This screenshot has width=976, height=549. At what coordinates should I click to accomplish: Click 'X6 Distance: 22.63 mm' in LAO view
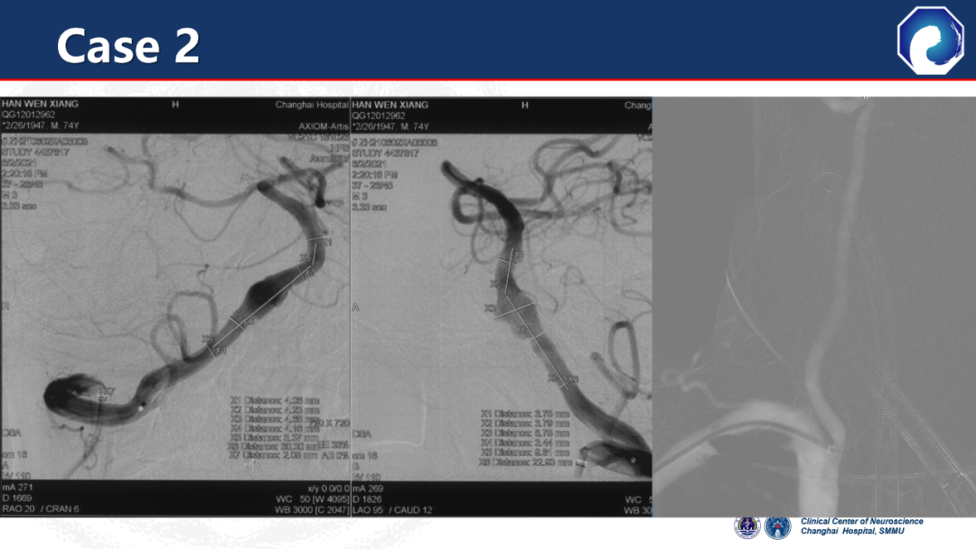click(x=525, y=462)
